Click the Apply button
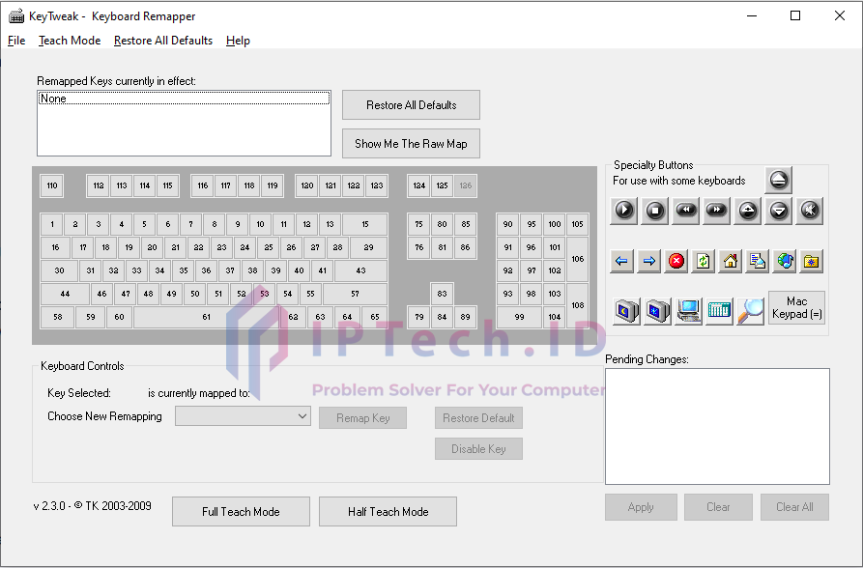The image size is (863, 568). pos(641,507)
